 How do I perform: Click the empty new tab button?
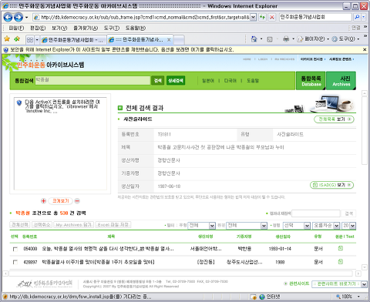click(x=179, y=40)
